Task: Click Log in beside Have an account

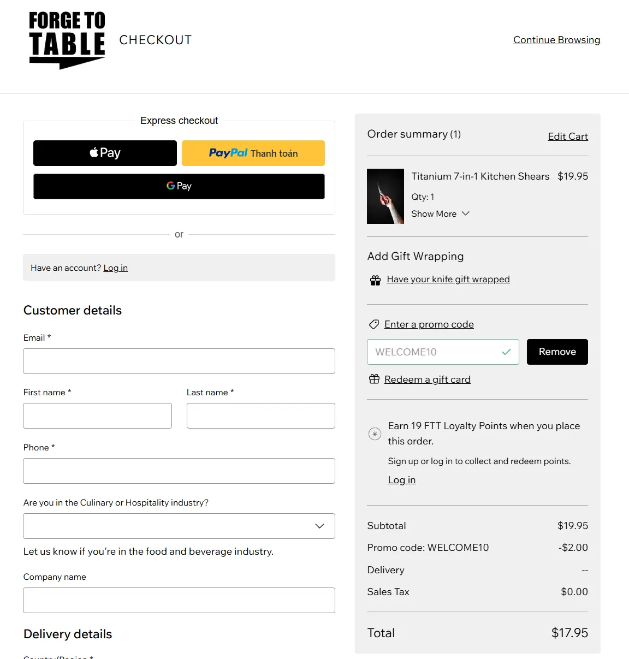Action: [115, 268]
